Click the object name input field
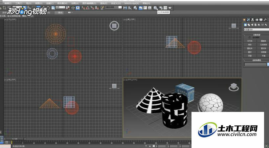Image resolution: width=269 pixels, height=148 pixels. coord(255,64)
